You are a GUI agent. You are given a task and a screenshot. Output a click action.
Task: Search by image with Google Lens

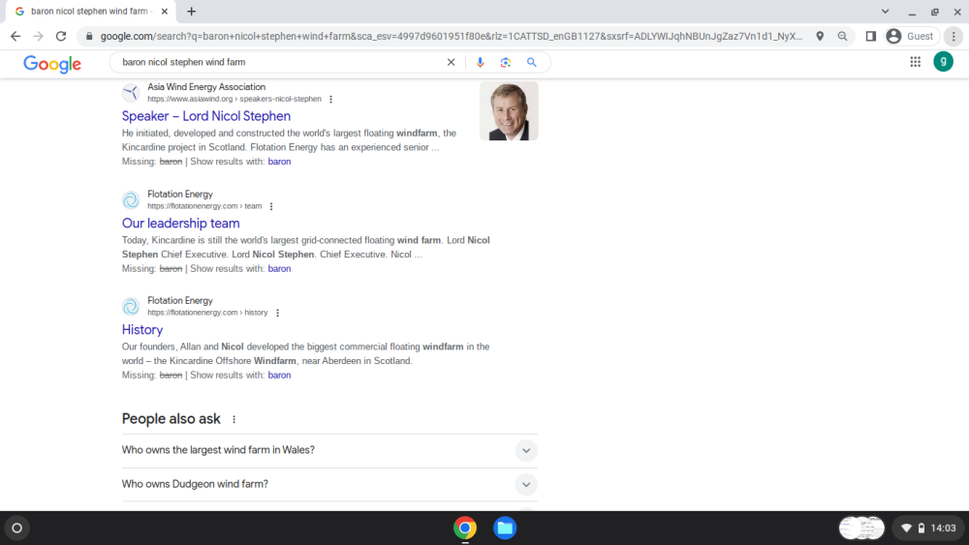click(x=506, y=62)
